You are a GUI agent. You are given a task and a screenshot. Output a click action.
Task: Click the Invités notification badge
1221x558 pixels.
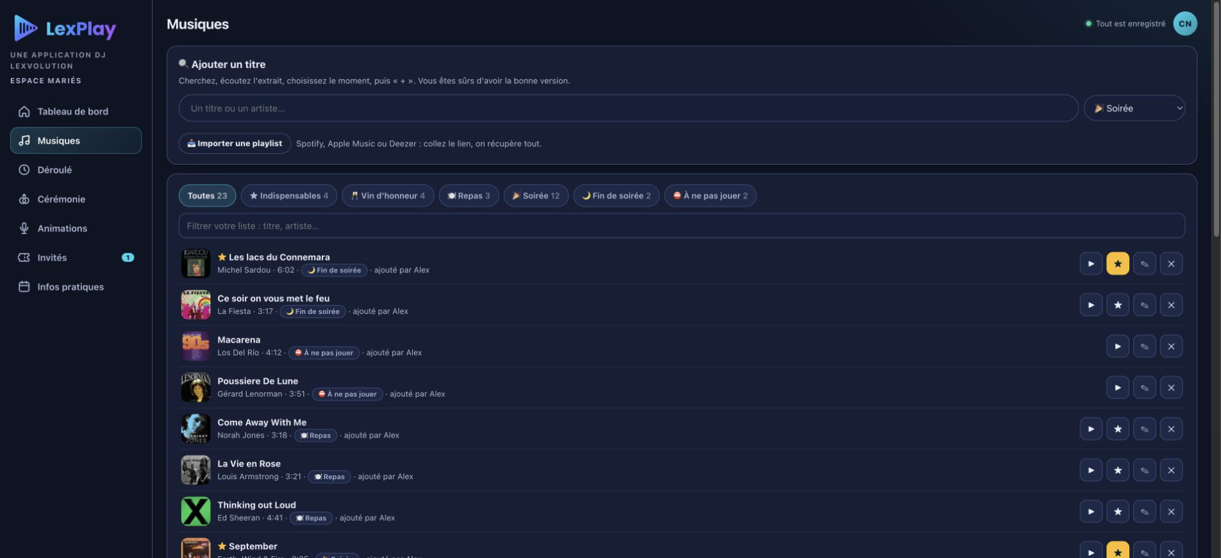click(x=128, y=258)
